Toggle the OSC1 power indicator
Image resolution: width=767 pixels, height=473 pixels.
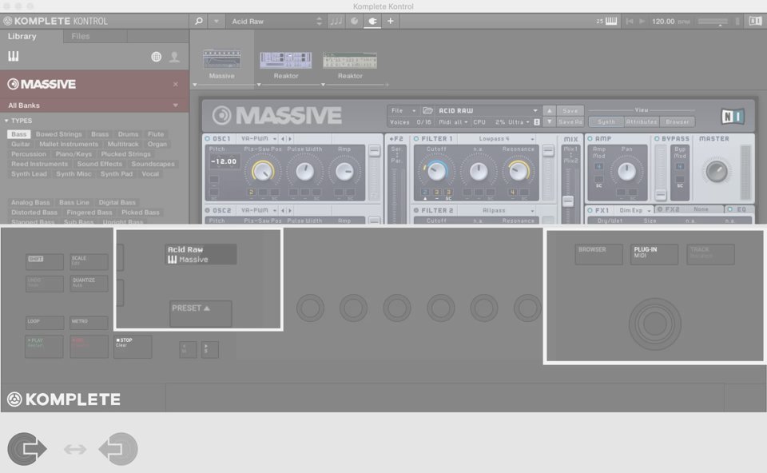click(x=208, y=139)
